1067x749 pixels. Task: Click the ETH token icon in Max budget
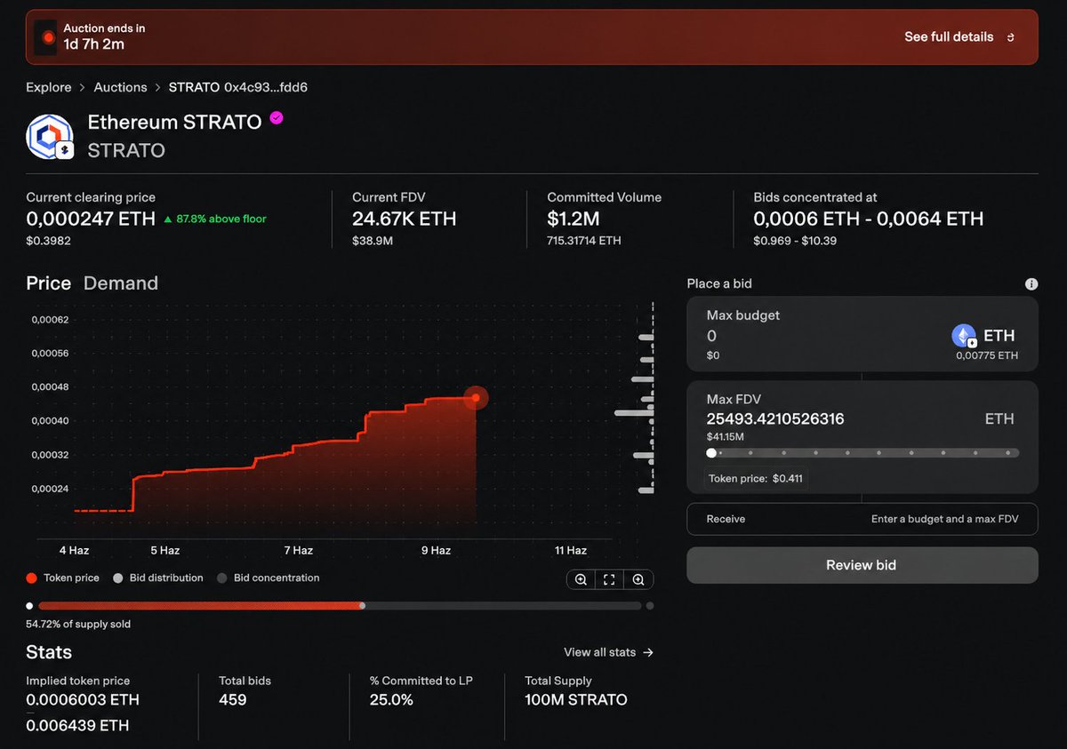click(964, 336)
